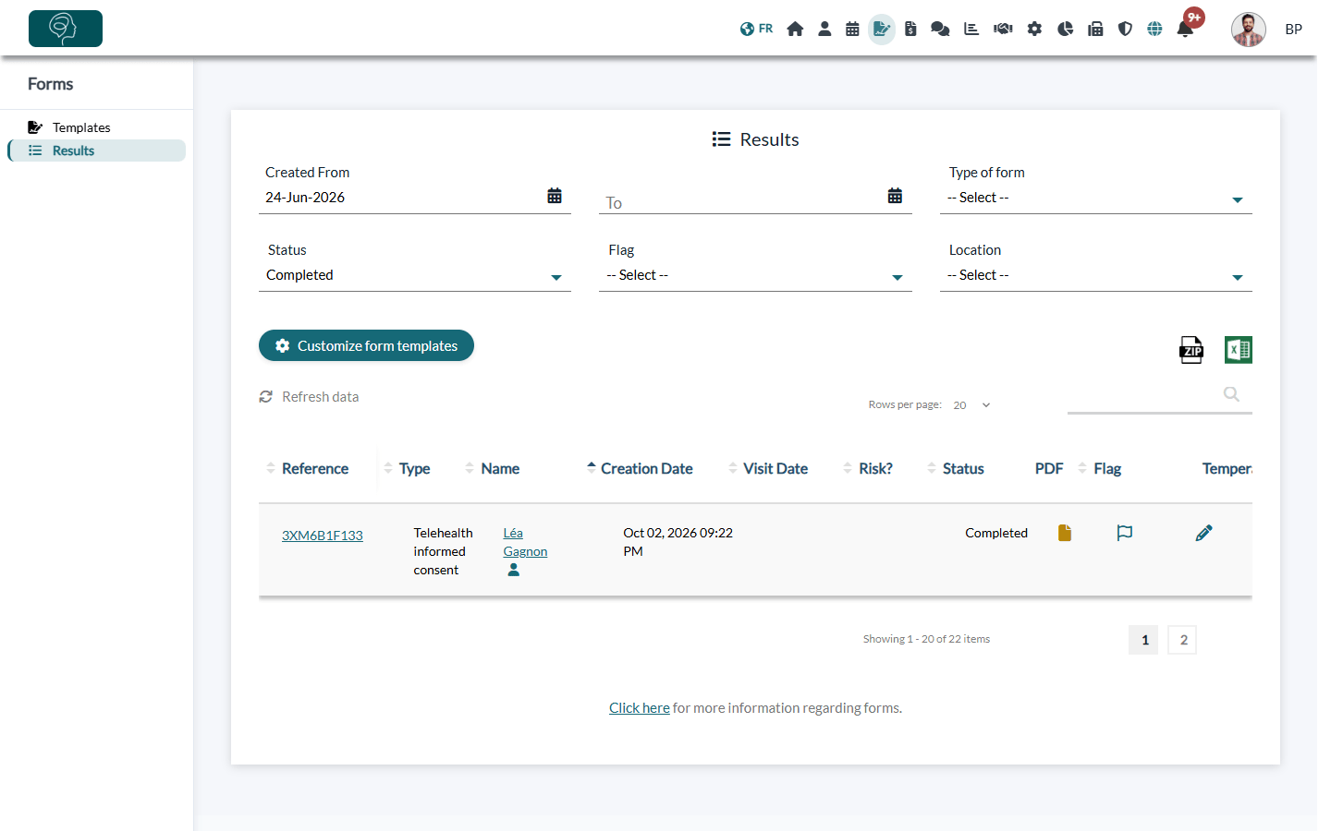Open the To date picker calendar

(x=895, y=196)
